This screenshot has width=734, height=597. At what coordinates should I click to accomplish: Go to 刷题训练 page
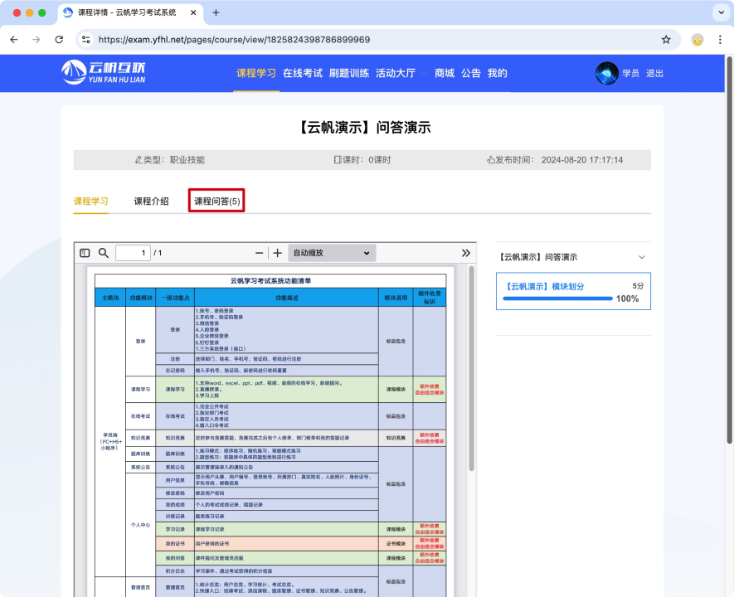point(349,73)
